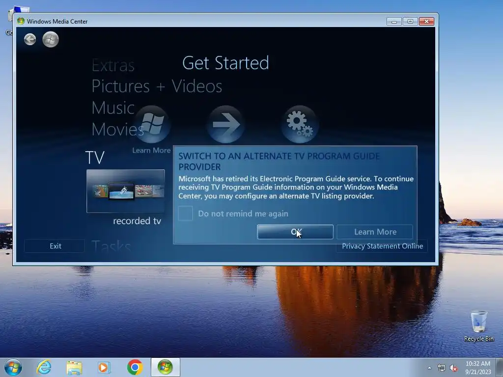Minimize the Windows Media Center window
The image size is (503, 377).
[394, 22]
